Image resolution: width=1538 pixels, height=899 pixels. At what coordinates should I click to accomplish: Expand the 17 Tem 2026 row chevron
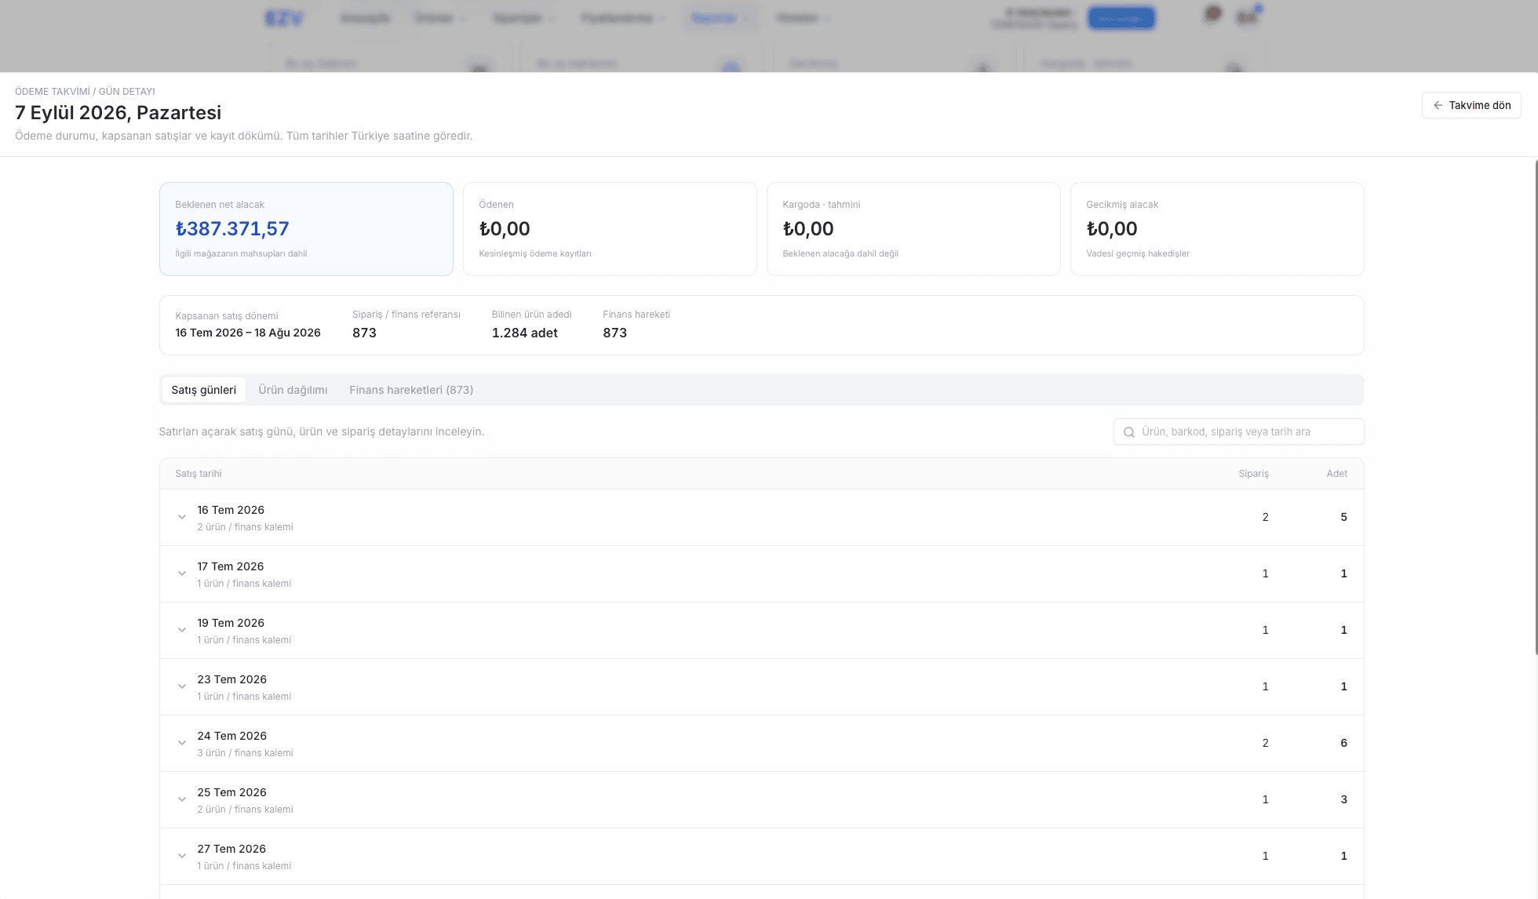(x=182, y=574)
